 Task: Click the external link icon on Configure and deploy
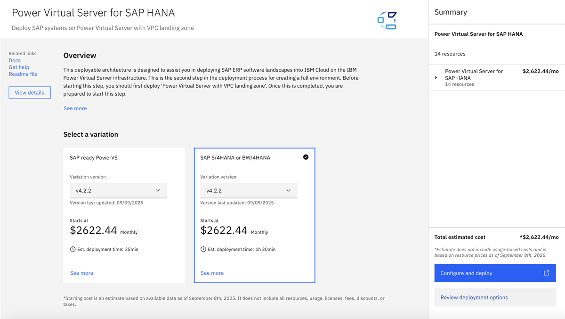(546, 273)
